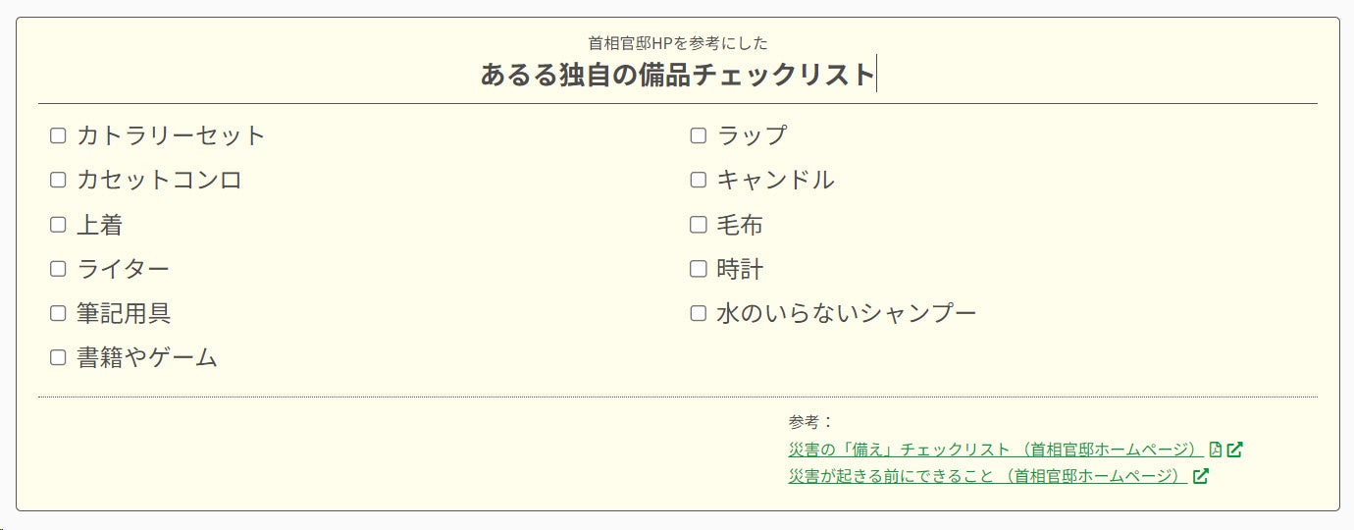Check the カトラリーセット checkbox
Viewport: 1354px width, 530px height.
pos(58,135)
